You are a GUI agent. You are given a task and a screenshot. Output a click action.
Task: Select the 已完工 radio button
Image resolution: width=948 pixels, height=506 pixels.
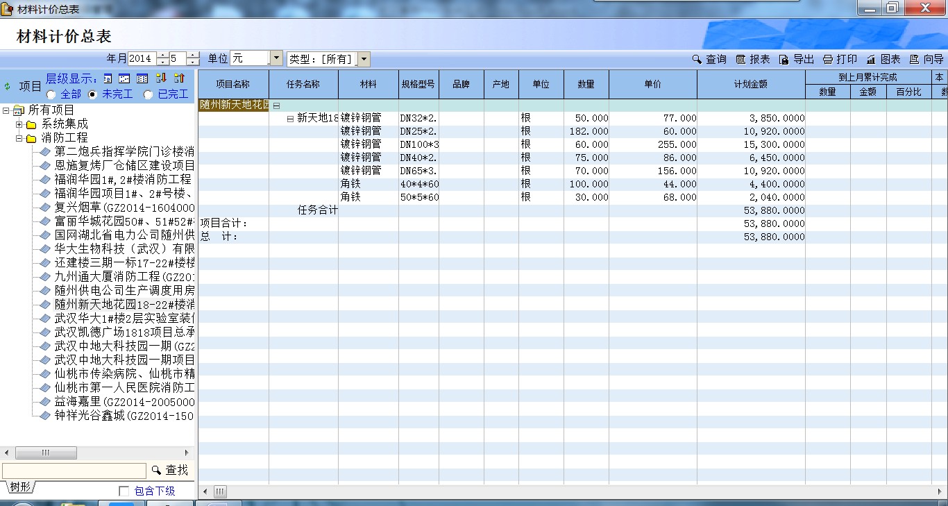[x=148, y=94]
